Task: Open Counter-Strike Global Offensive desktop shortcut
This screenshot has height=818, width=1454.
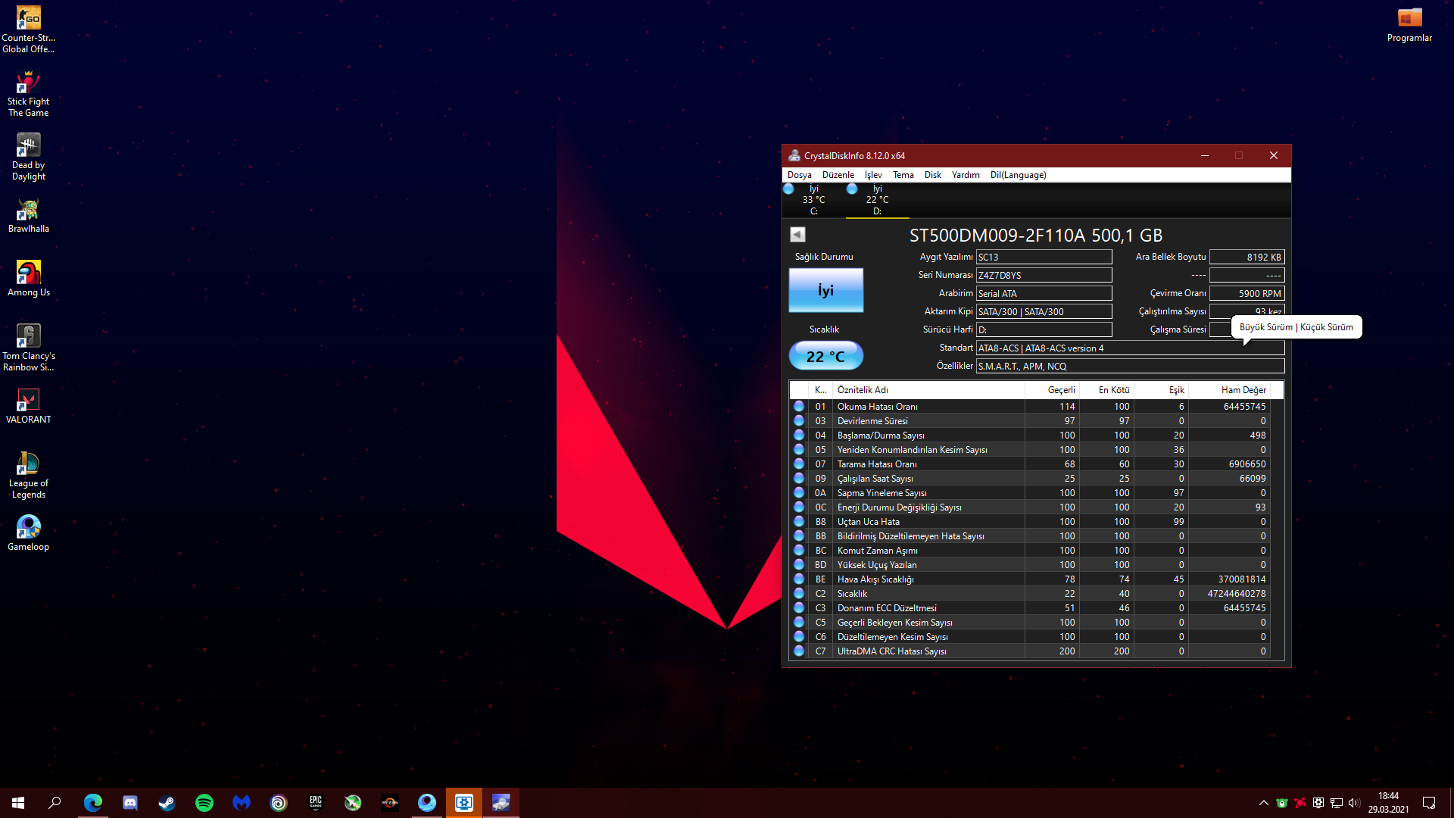Action: 29,30
